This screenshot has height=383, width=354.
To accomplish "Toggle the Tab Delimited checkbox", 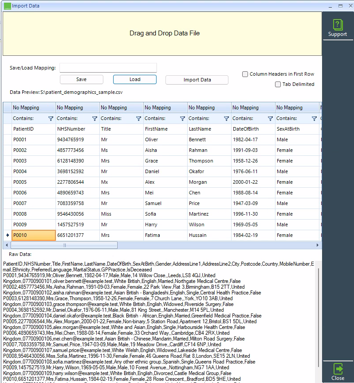I will [x=278, y=84].
